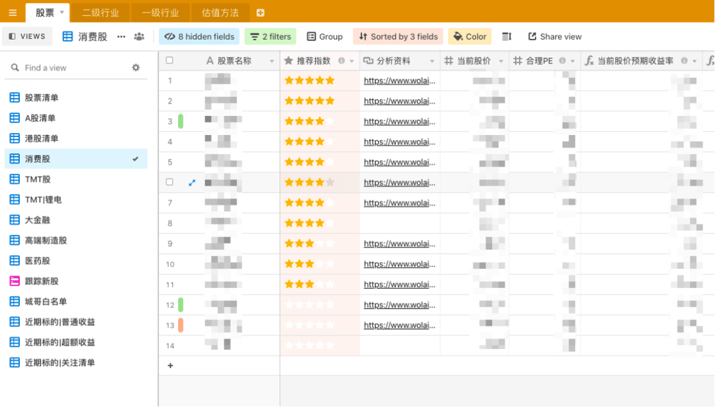Toggle the VIEWS sidebar
This screenshot has height=407, width=715.
(x=27, y=36)
